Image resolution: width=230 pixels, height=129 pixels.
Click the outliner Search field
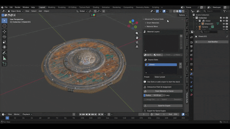point(212,11)
